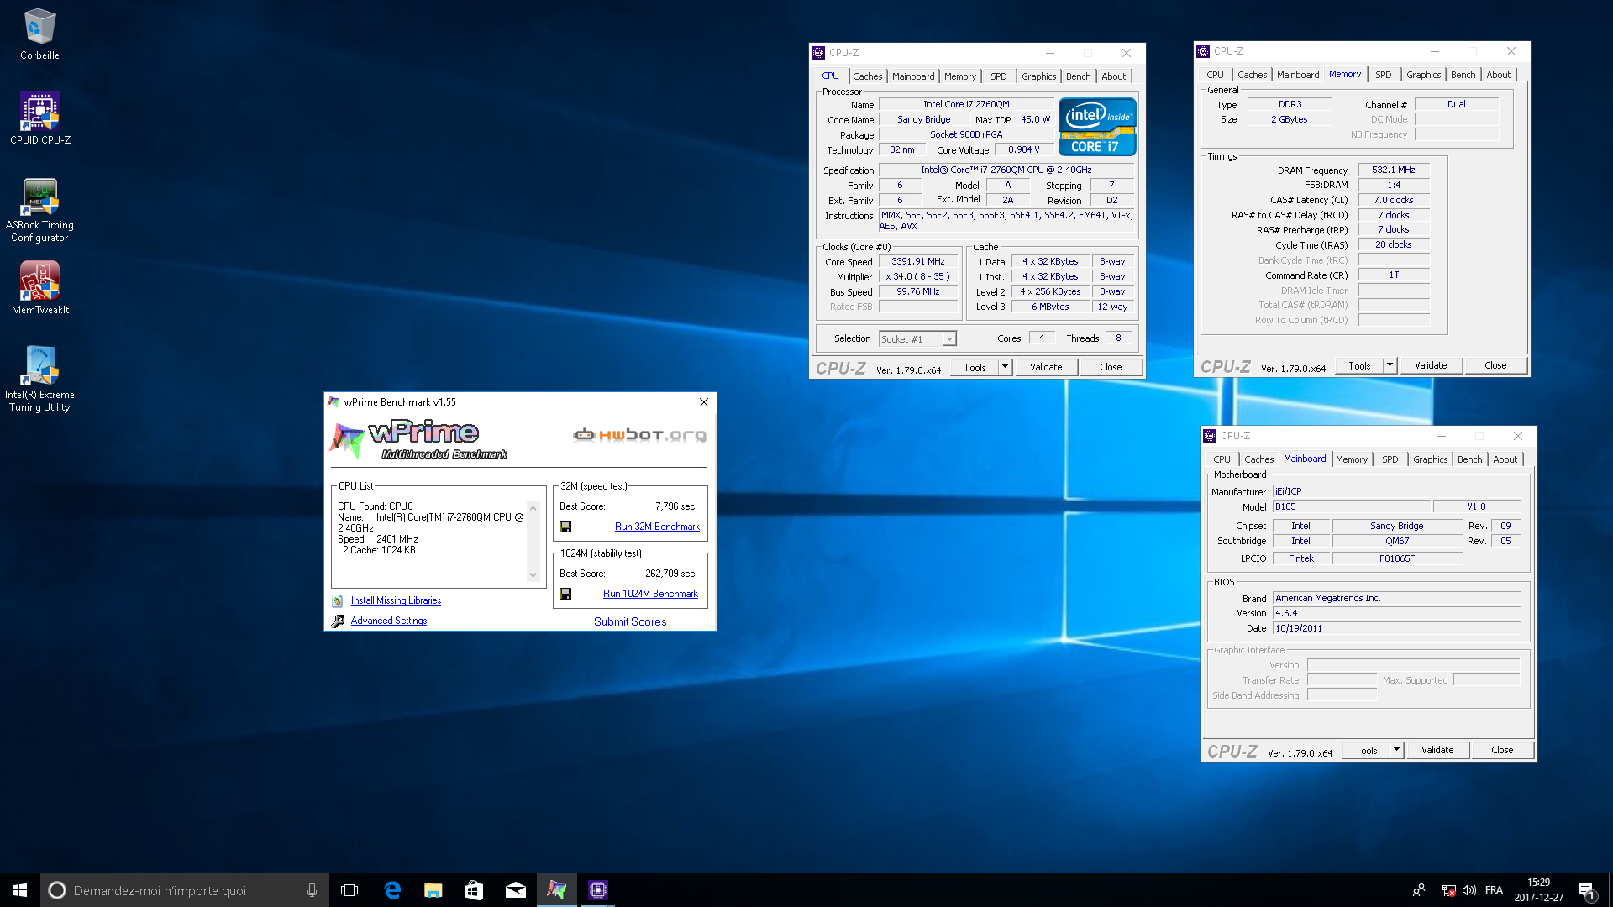
Task: Switch to CPU-Z taskbar icon
Action: pos(598,890)
